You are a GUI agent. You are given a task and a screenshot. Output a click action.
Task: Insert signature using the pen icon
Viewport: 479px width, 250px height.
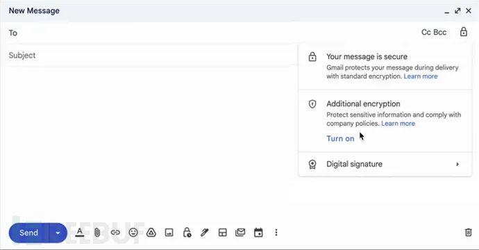205,233
